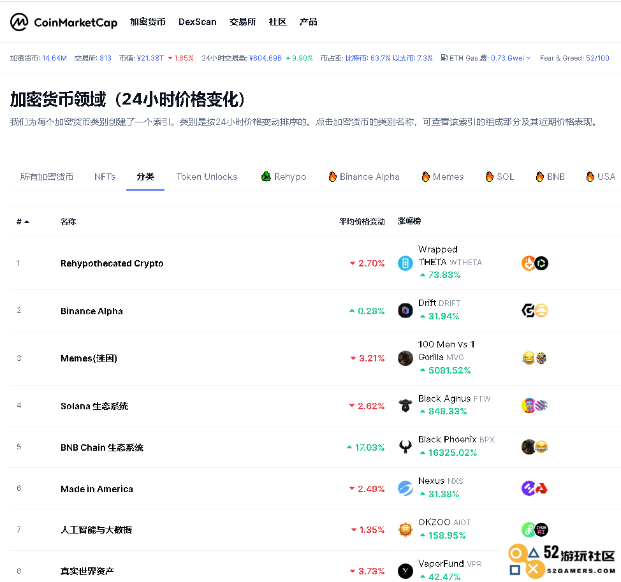The width and height of the screenshot is (621, 582).
Task: Click the Black Agnus FTW gainer name
Action: 454,398
